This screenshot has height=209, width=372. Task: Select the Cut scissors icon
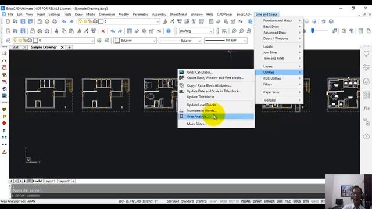56,31
